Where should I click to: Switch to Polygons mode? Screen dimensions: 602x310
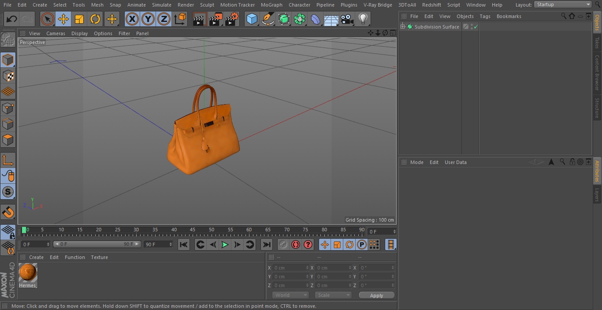click(x=8, y=140)
